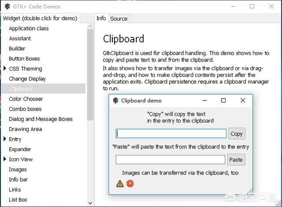The height and width of the screenshot is (207, 282).
Task: Select Images demo entry
Action: click(18, 170)
